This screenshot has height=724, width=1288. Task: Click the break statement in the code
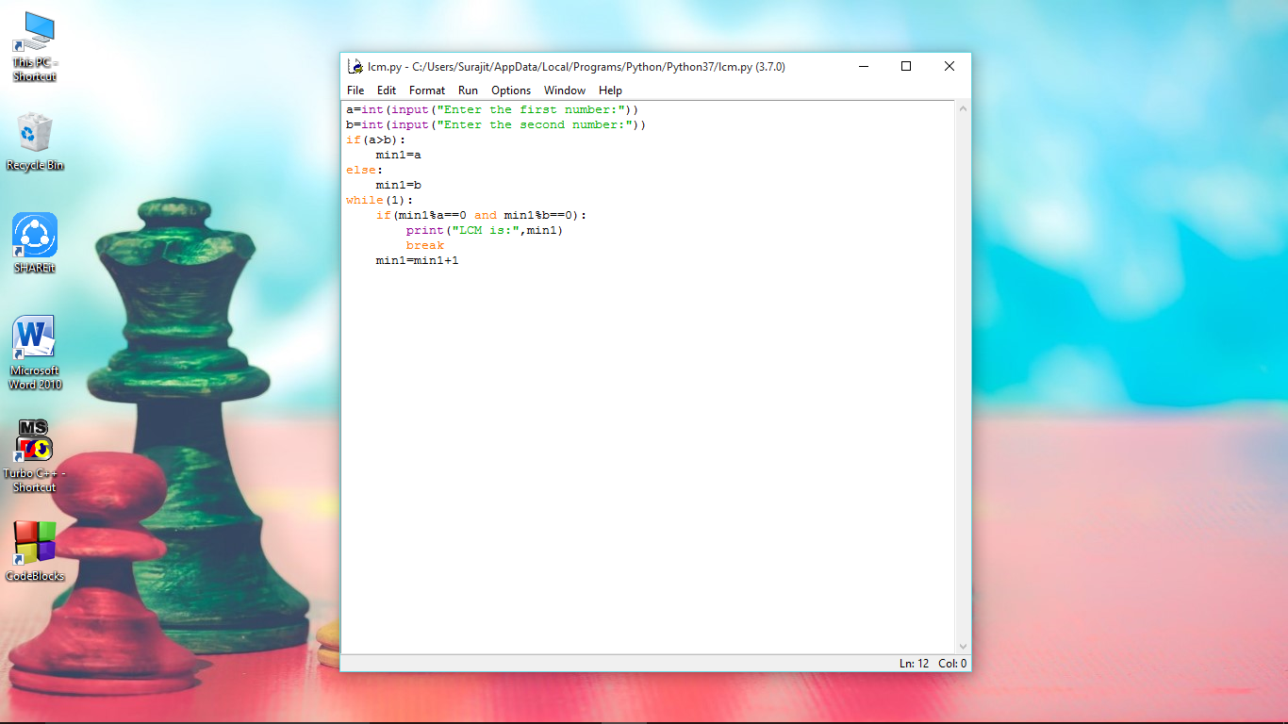click(x=424, y=245)
